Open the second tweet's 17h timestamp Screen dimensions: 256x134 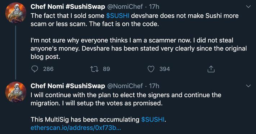tap(154, 86)
